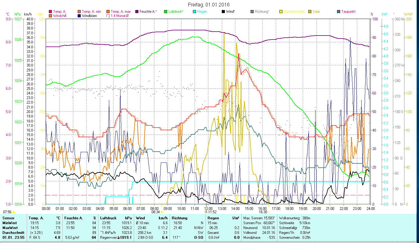
Task: Click the minimum temperature value 3.8
Action: pos(58,223)
